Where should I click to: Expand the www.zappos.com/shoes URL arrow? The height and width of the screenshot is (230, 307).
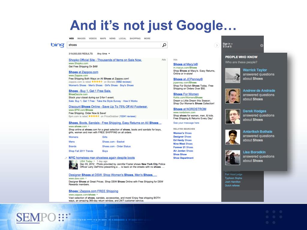click(97, 195)
